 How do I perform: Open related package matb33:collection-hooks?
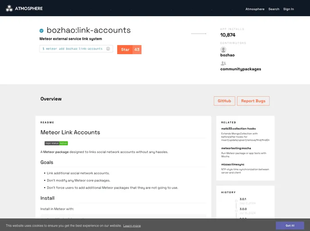pyautogui.click(x=238, y=129)
